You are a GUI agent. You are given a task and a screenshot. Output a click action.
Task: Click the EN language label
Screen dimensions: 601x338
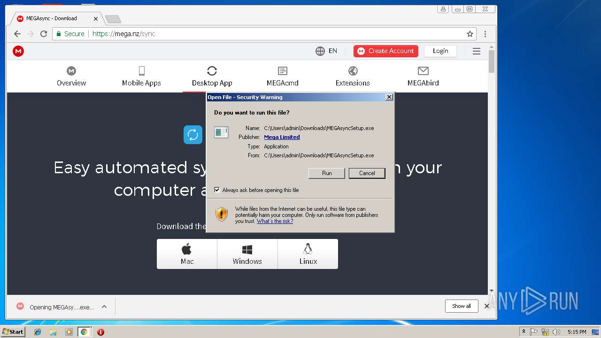point(333,51)
